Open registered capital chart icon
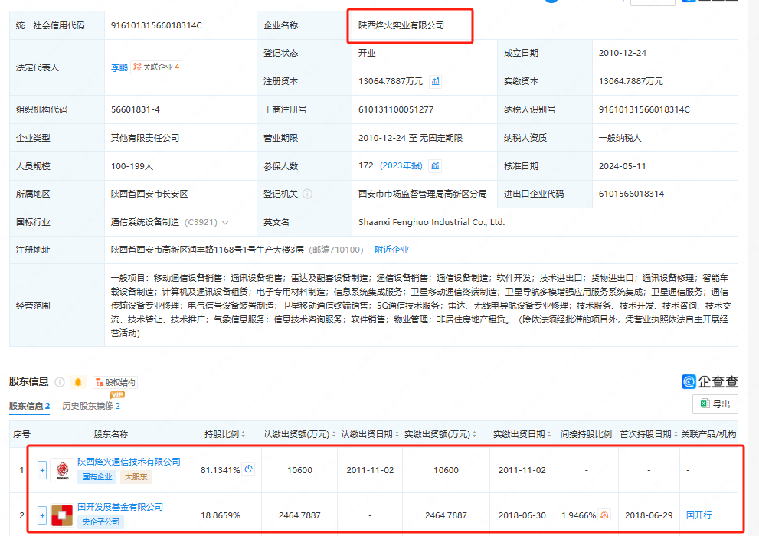Image resolution: width=759 pixels, height=536 pixels. [x=436, y=81]
